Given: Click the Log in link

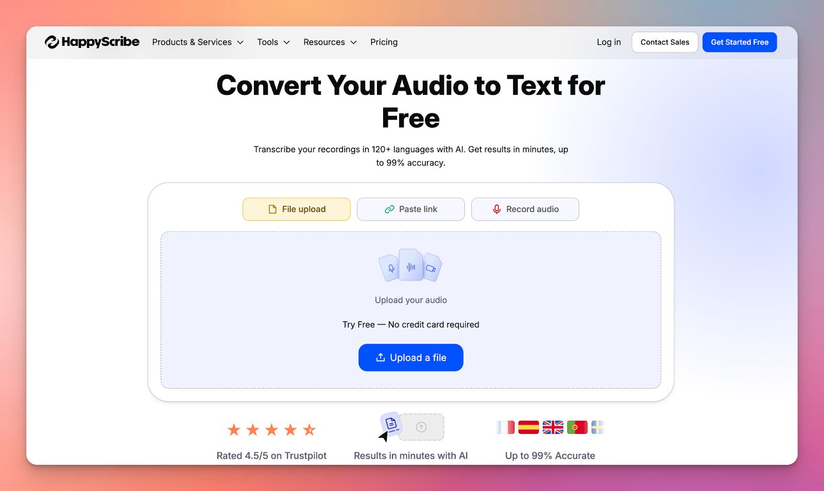Looking at the screenshot, I should [x=608, y=42].
